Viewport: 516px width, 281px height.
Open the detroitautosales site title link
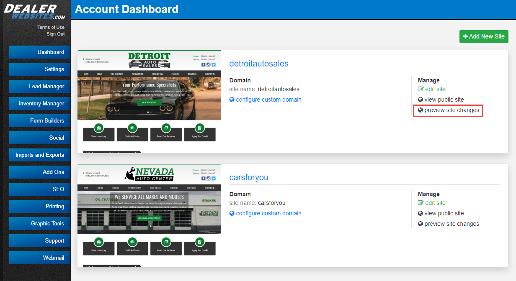point(259,64)
